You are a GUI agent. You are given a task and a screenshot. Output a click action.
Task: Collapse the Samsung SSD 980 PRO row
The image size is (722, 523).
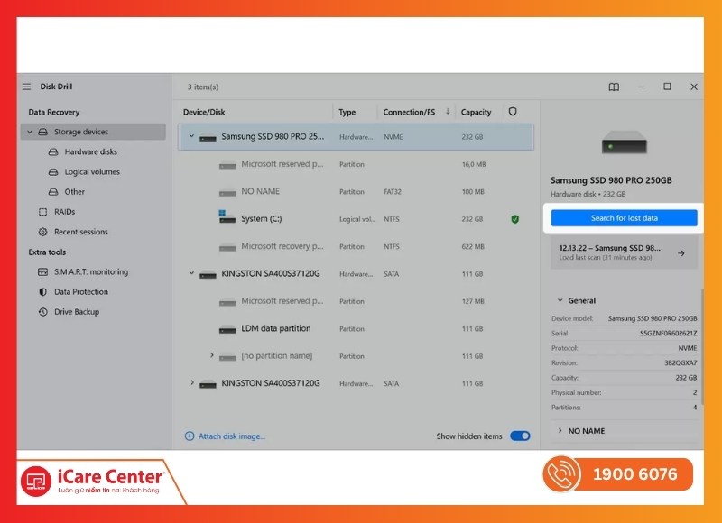[x=191, y=136]
